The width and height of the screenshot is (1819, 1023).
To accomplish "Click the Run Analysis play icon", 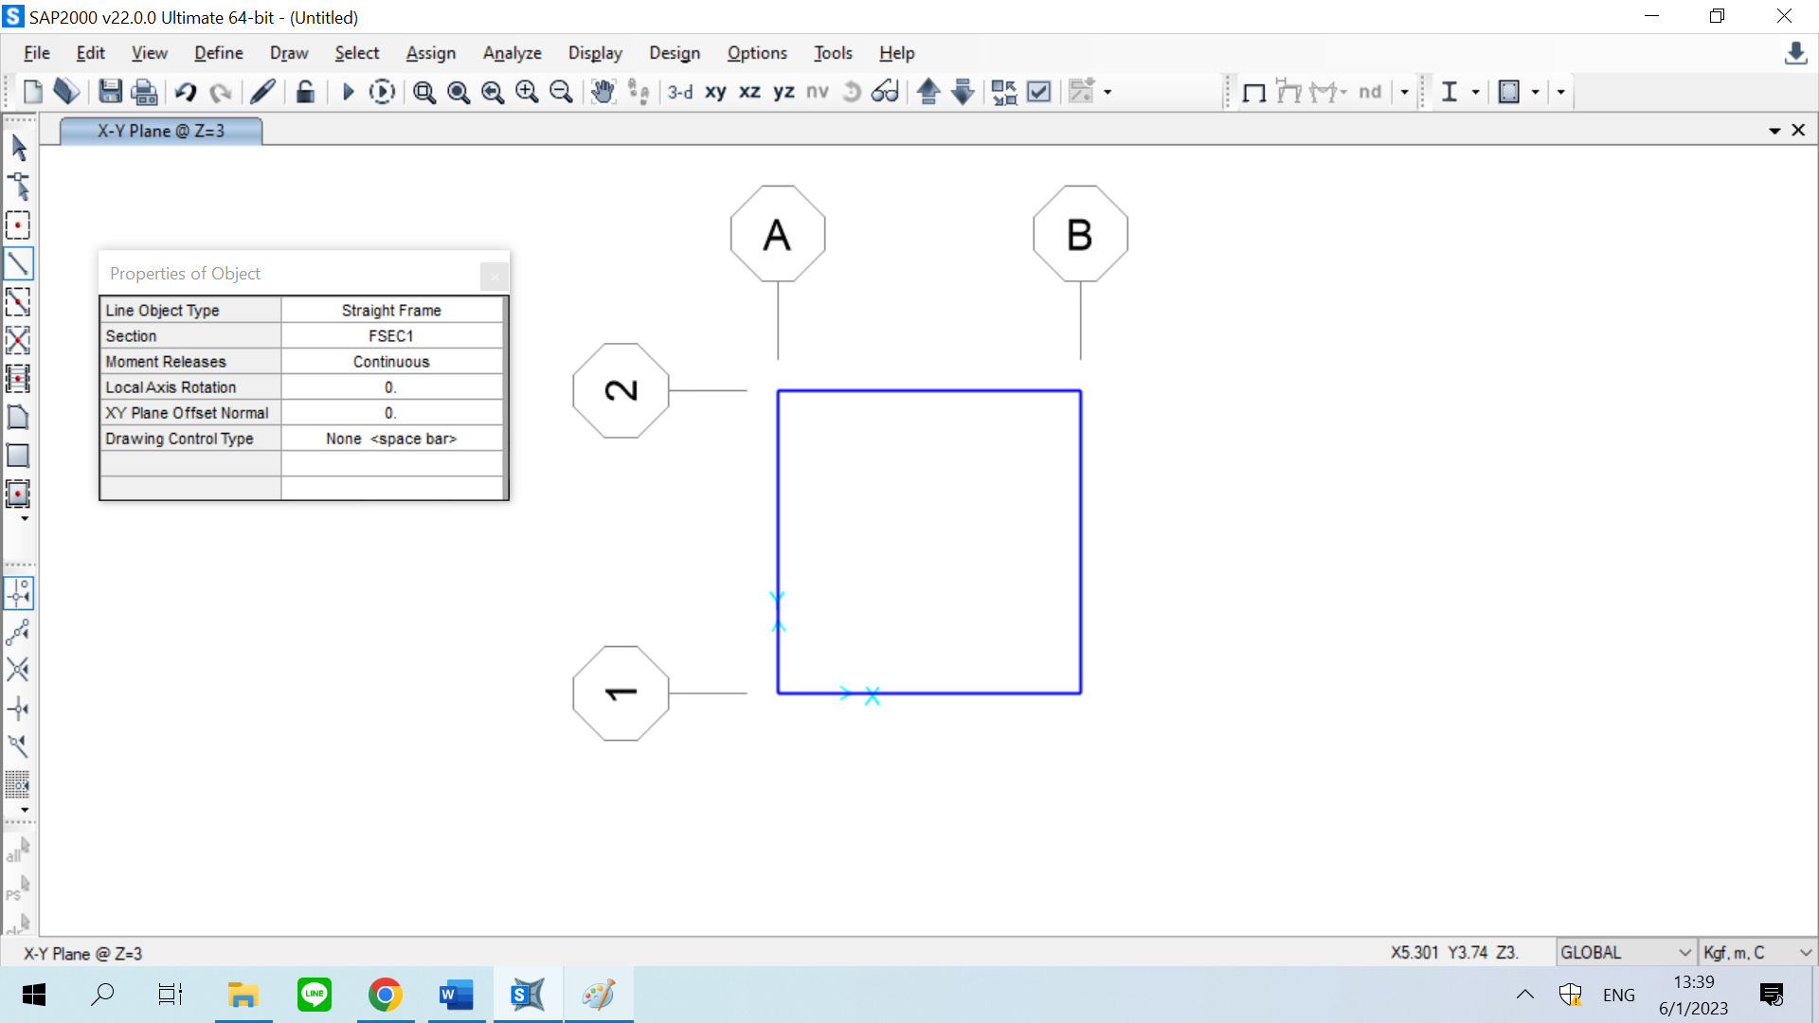I will pyautogui.click(x=348, y=92).
